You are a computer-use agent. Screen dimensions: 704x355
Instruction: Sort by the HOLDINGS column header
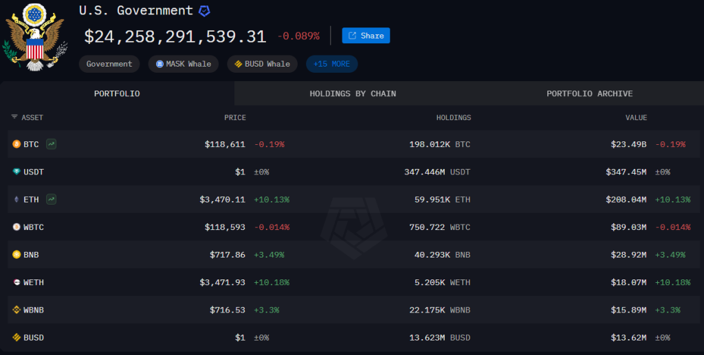tap(454, 117)
